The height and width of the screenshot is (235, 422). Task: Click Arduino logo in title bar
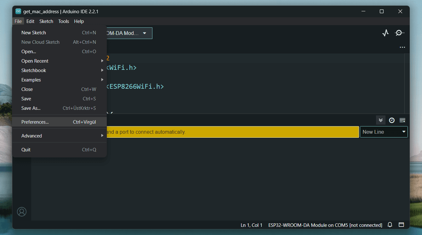tap(18, 11)
